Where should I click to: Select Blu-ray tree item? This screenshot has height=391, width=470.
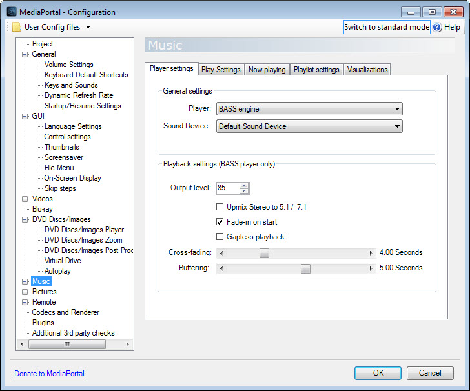42,210
